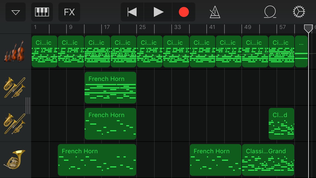Image resolution: width=316 pixels, height=178 pixels.
Task: Select the fourth Ci...ic region on the strings track
Action: point(124,51)
